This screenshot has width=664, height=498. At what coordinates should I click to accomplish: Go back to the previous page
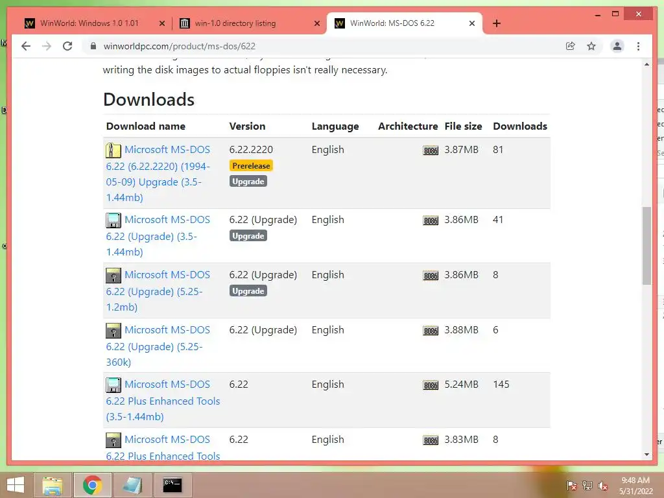point(26,46)
